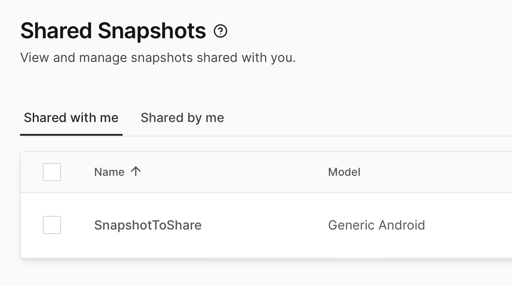Viewport: 512px width, 286px height.
Task: Click blank space between SnapshotToShare and Generic Android
Action: tap(264, 225)
